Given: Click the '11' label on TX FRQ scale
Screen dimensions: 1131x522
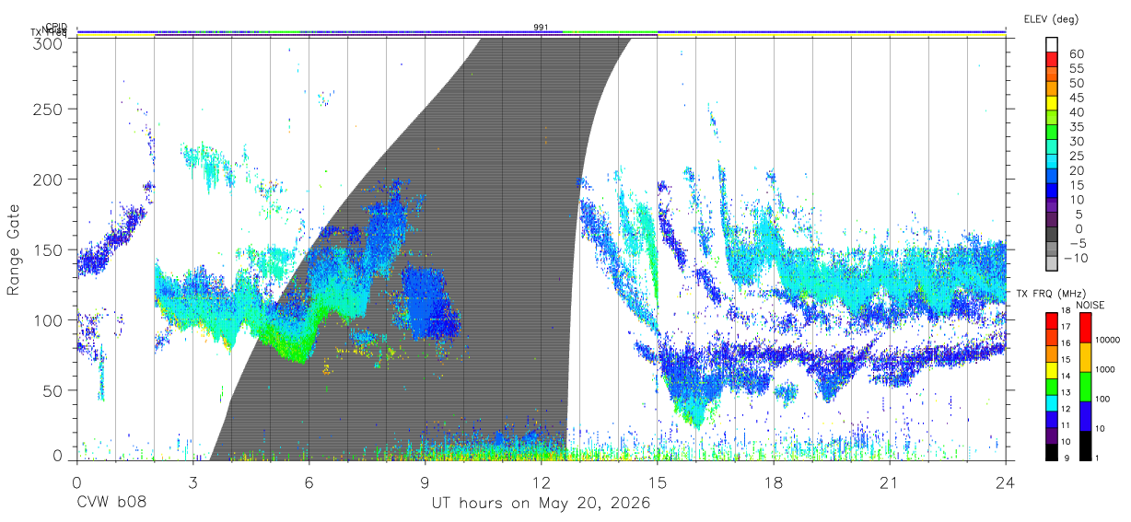Looking at the screenshot, I should pyautogui.click(x=1066, y=426).
